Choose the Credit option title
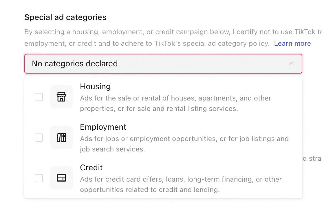Screen dimensions: 322x212 coord(91,167)
